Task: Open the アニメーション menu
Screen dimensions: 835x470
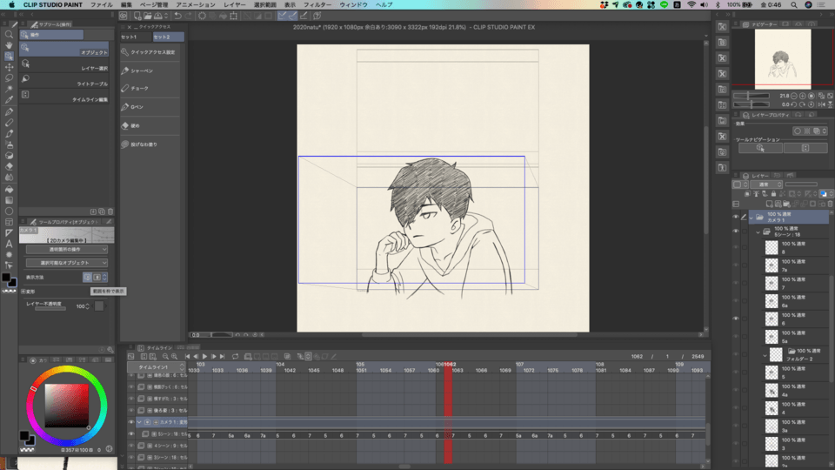Action: click(195, 4)
